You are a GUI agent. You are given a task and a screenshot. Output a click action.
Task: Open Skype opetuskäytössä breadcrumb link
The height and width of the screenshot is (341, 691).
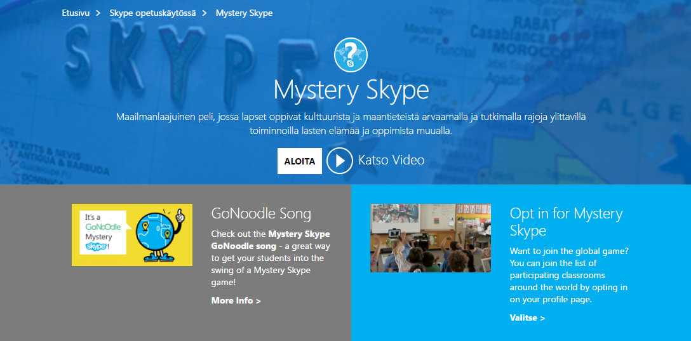pyautogui.click(x=152, y=13)
